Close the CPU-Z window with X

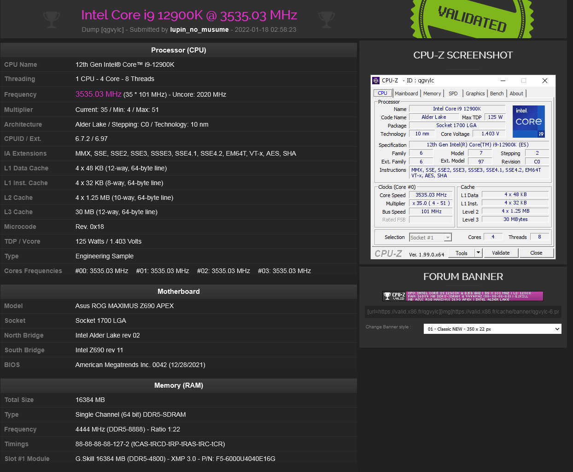click(545, 81)
